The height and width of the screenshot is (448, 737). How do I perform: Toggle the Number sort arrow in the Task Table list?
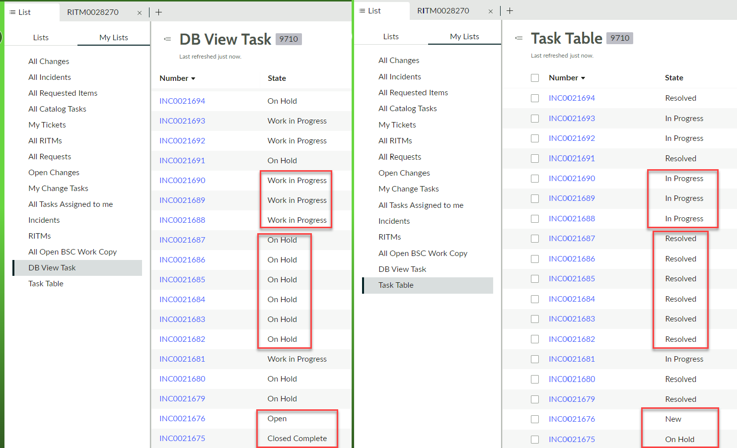[583, 78]
